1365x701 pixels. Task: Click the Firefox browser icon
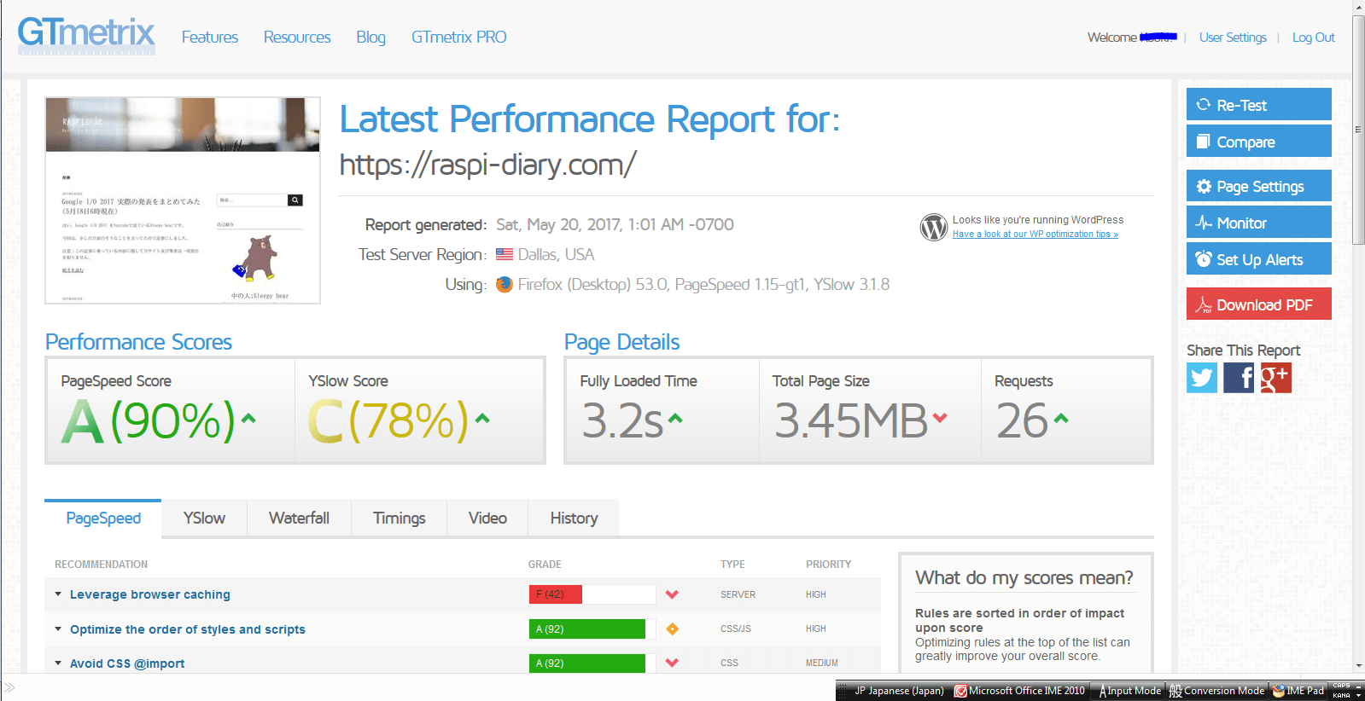point(505,285)
